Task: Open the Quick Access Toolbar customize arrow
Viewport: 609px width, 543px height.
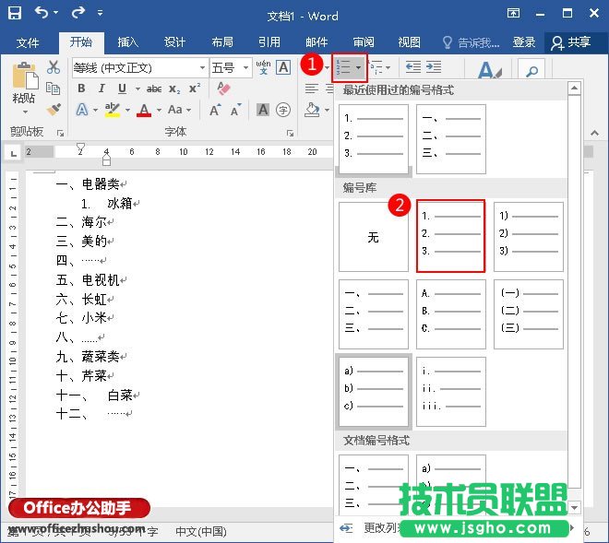Action: tap(101, 13)
